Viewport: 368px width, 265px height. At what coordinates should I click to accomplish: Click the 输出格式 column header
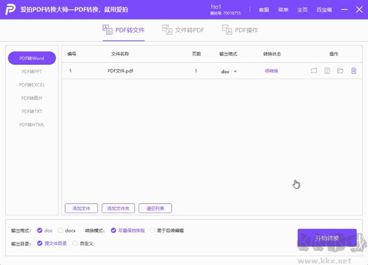click(228, 54)
